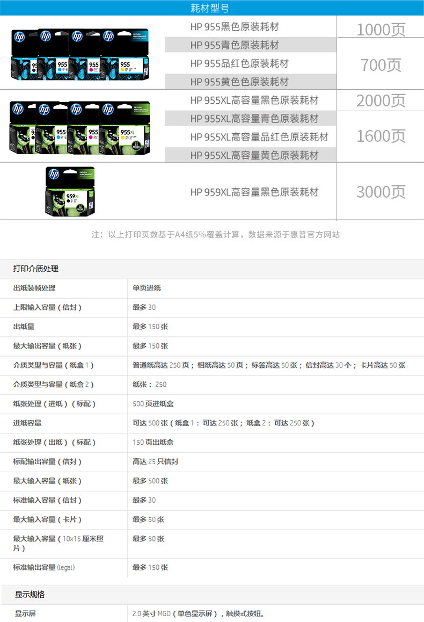Click the HP 955XL cartridge set image
424x622 pixels.
[79, 128]
